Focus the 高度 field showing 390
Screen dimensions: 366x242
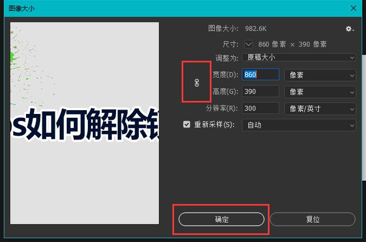260,91
